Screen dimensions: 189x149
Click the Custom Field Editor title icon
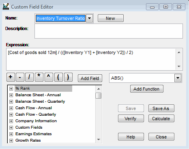tap(6, 6)
